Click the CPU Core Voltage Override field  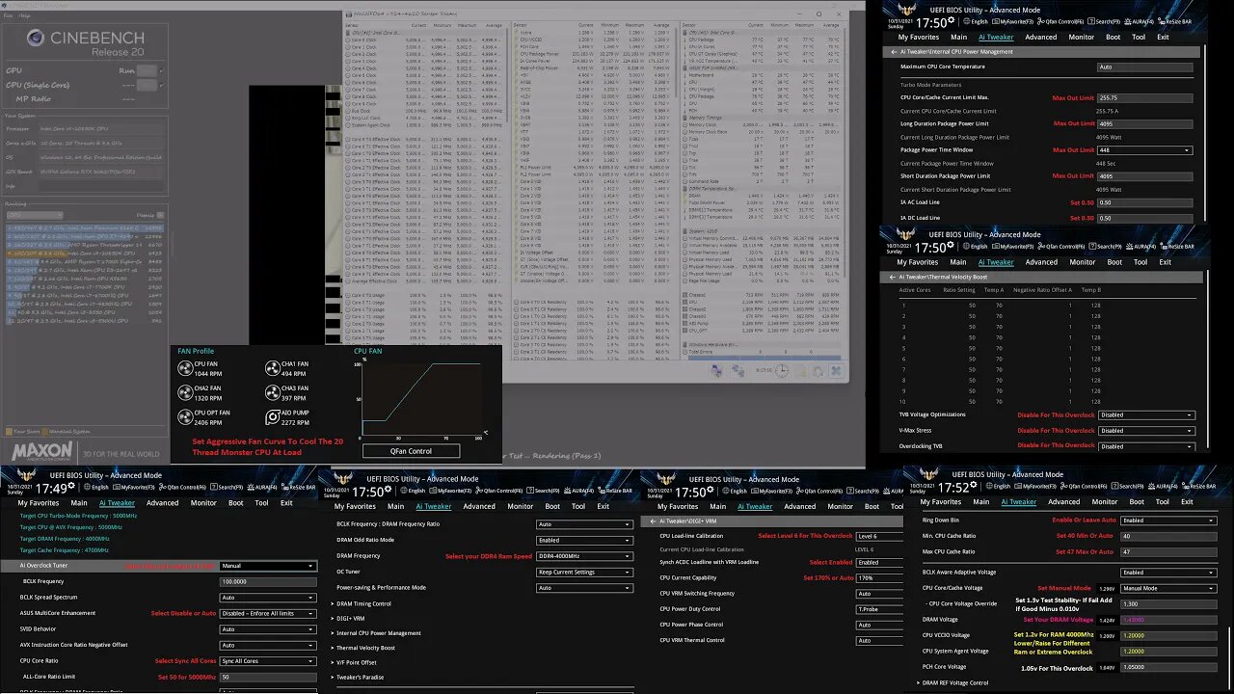point(1168,603)
